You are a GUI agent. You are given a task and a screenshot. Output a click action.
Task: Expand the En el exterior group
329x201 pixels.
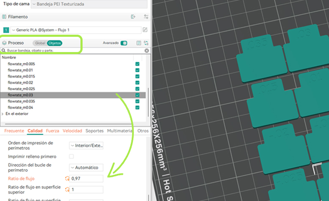coord(3,114)
